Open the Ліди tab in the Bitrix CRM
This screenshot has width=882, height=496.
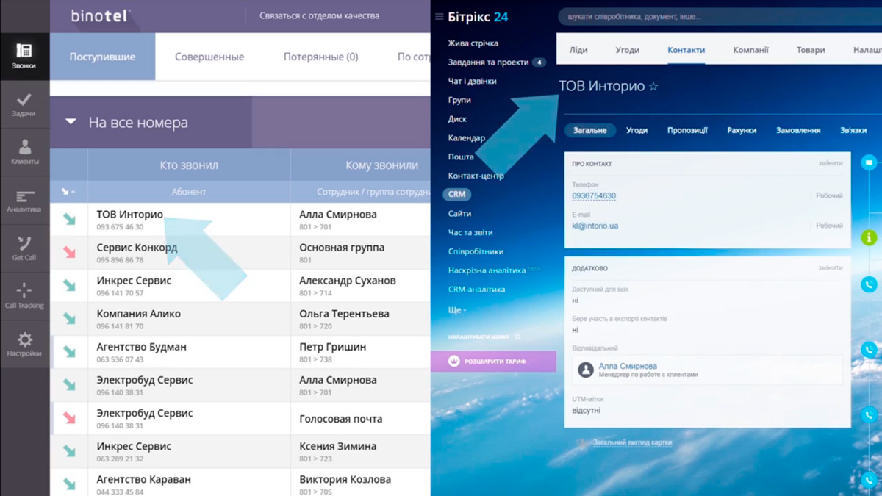578,50
